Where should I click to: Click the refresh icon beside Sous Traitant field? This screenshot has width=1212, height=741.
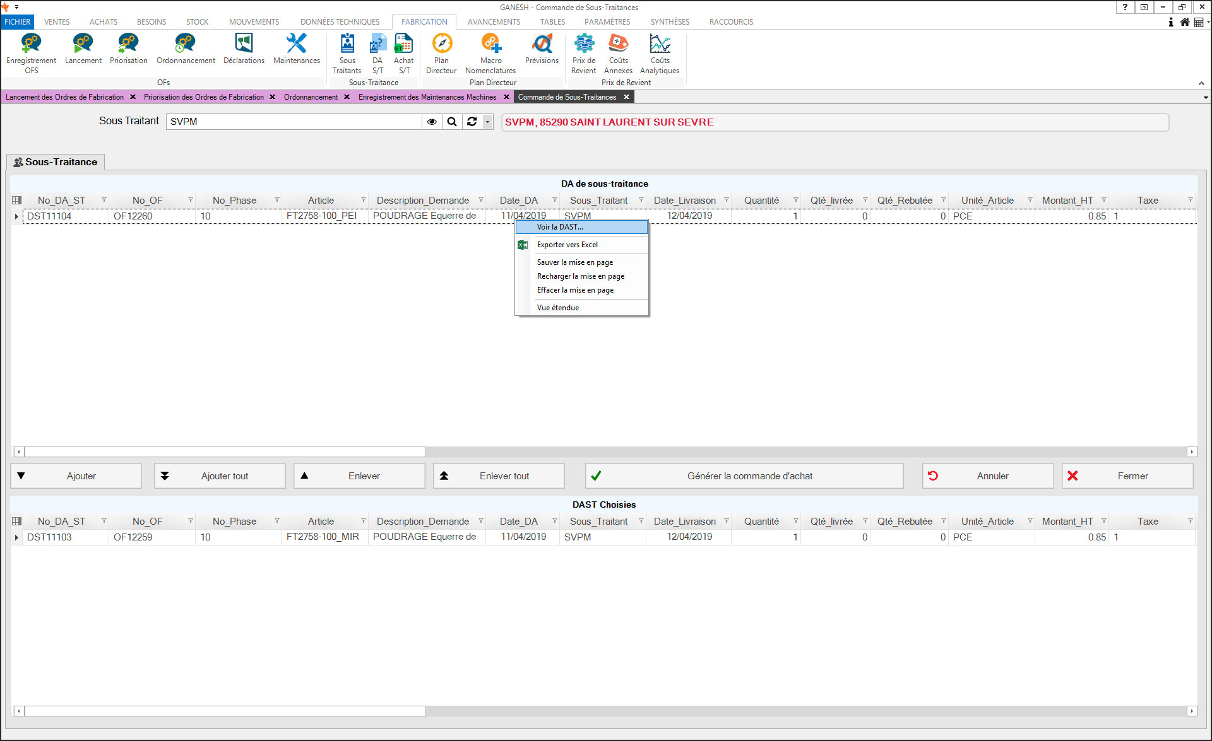472,122
